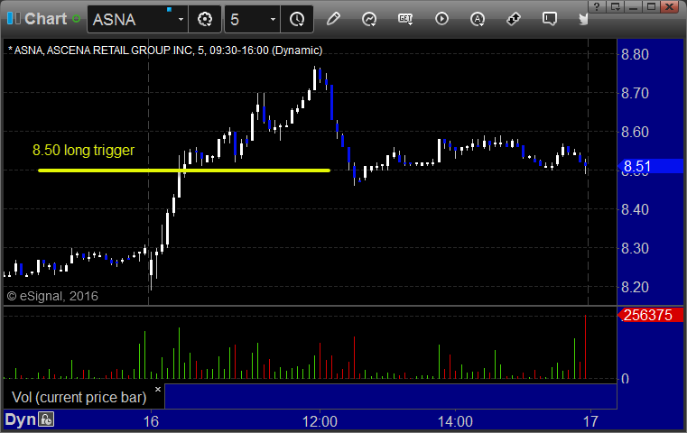
Task: Toggle the green link circle near Chart
Action: 76,19
